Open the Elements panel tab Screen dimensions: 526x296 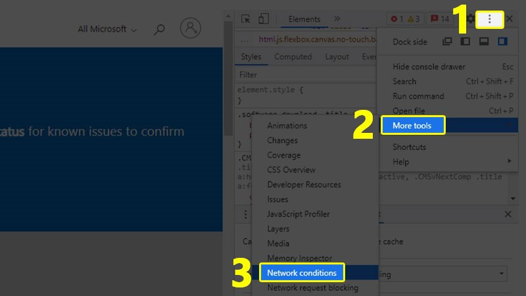tap(304, 19)
